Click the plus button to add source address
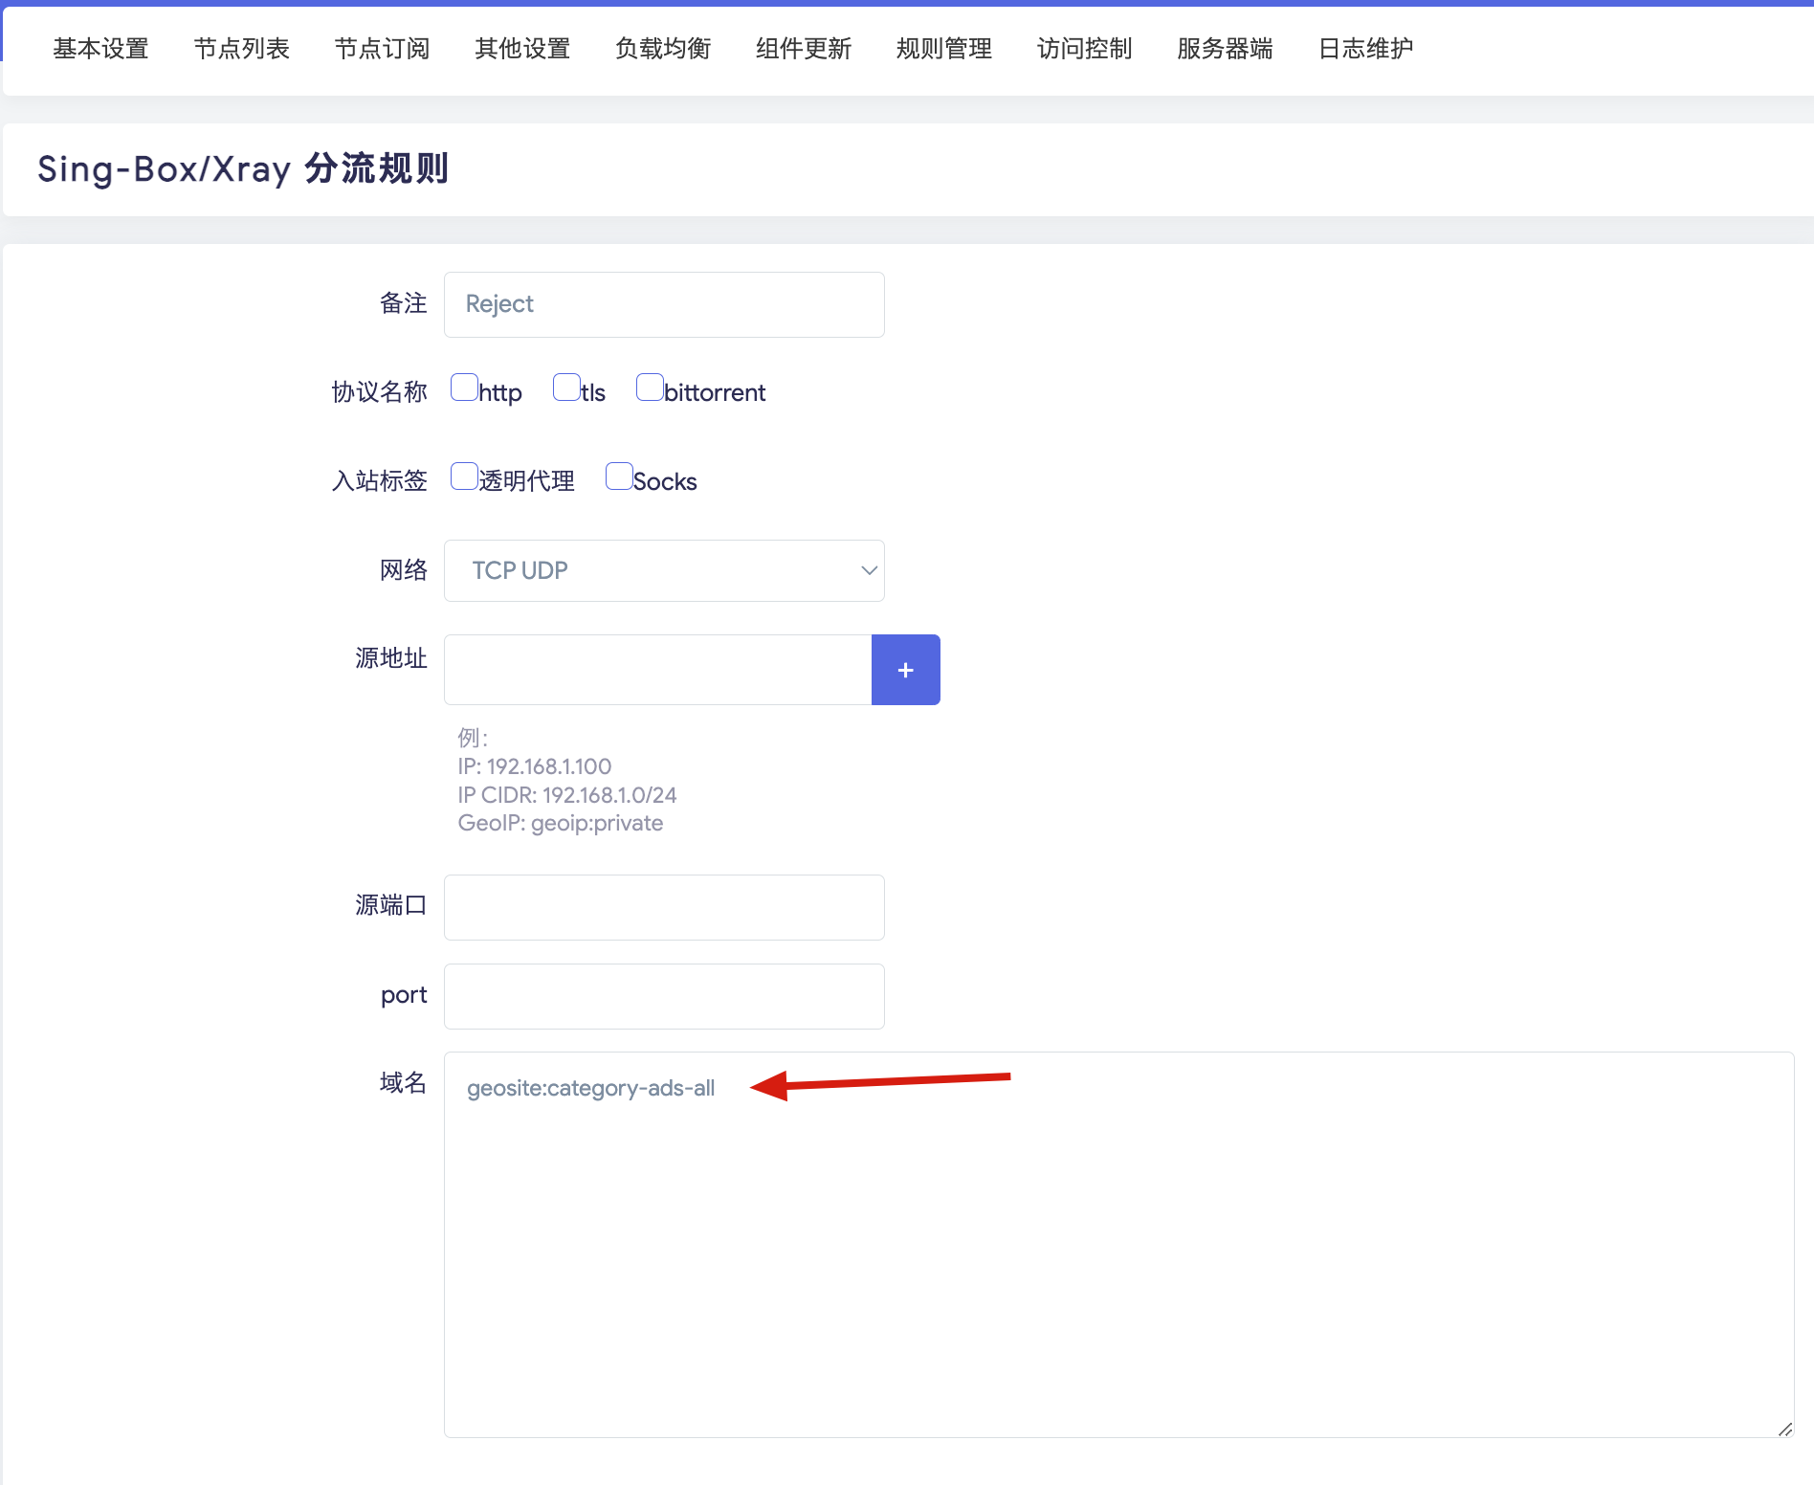 905,670
